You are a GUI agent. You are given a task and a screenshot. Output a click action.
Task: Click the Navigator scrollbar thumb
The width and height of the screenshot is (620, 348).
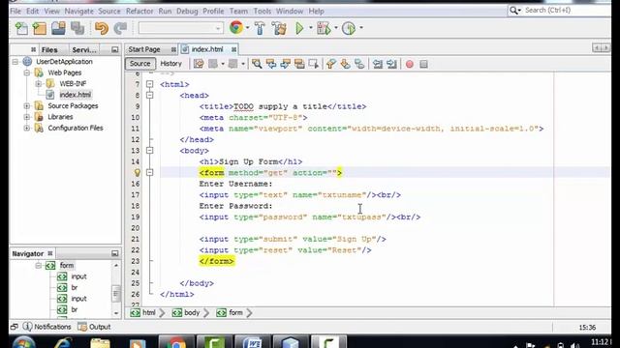coord(116,294)
